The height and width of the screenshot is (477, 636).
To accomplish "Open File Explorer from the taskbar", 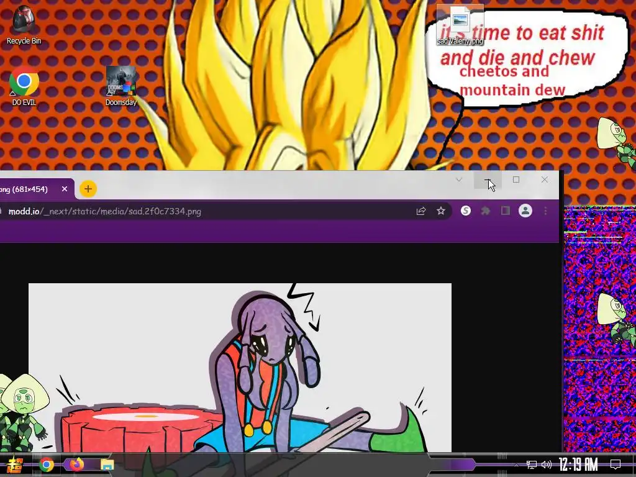I will pos(107,465).
